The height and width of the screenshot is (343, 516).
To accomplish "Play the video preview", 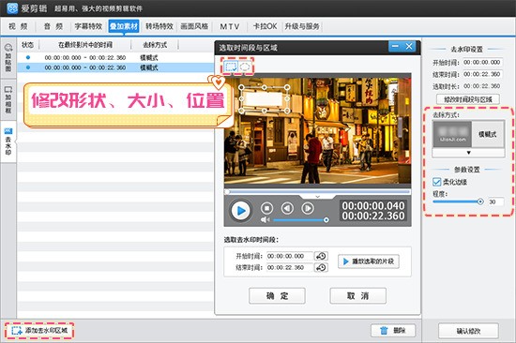I will click(240, 211).
